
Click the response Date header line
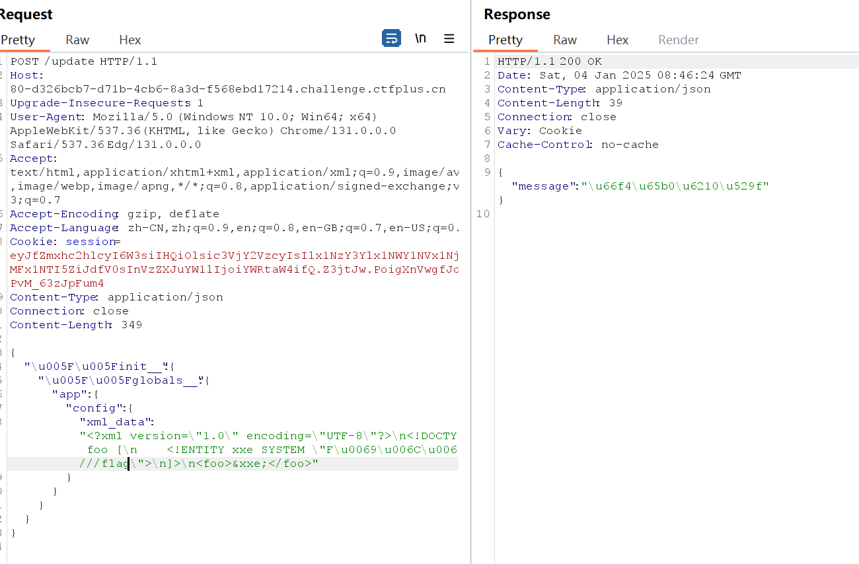[619, 75]
